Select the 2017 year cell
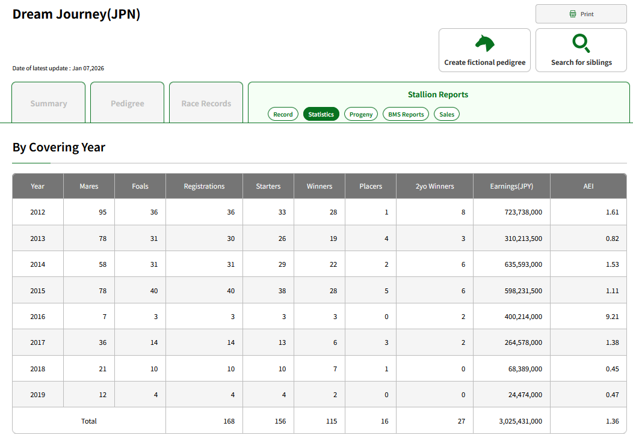The height and width of the screenshot is (435, 633). (x=37, y=342)
